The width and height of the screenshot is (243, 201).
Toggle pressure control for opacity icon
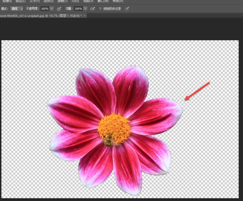[59, 9]
